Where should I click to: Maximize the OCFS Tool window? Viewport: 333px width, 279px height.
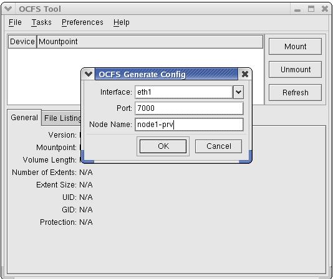[311, 9]
